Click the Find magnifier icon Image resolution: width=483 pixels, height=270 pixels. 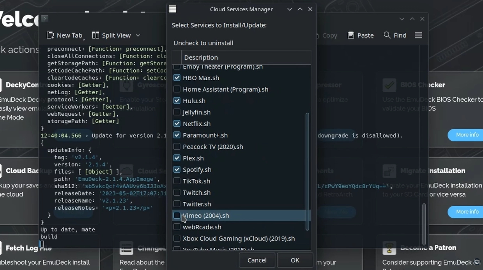click(387, 35)
